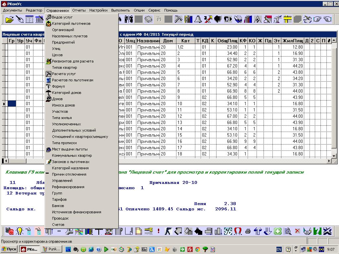Screen dimensions: 339x254
Task: Switch keyboard language via EN indicator
Action: pos(279,249)
